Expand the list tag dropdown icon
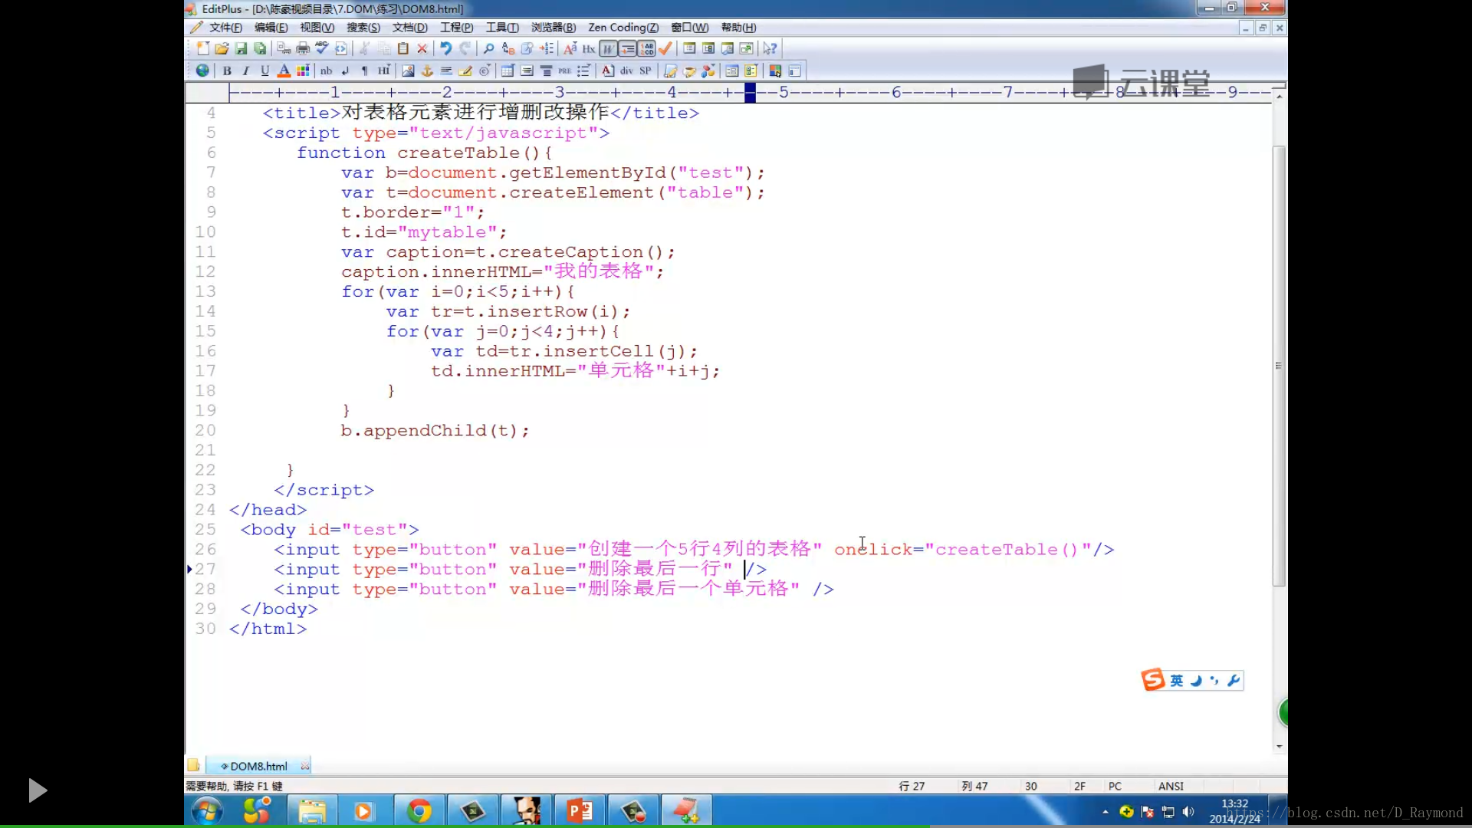This screenshot has height=828, width=1472. [584, 71]
